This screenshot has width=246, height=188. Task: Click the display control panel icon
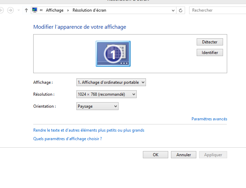click(35, 10)
